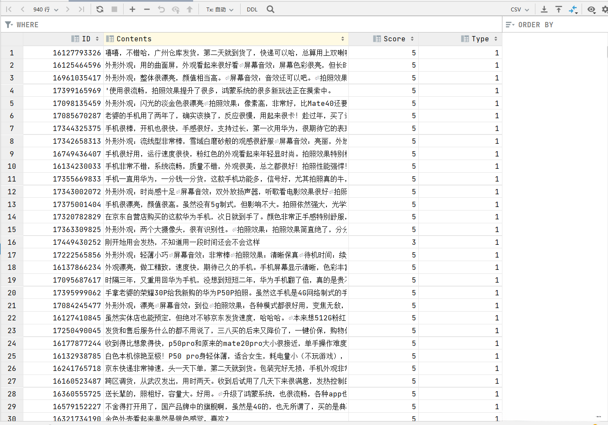Click the column icon next to Contents header
608x425 pixels.
point(110,39)
